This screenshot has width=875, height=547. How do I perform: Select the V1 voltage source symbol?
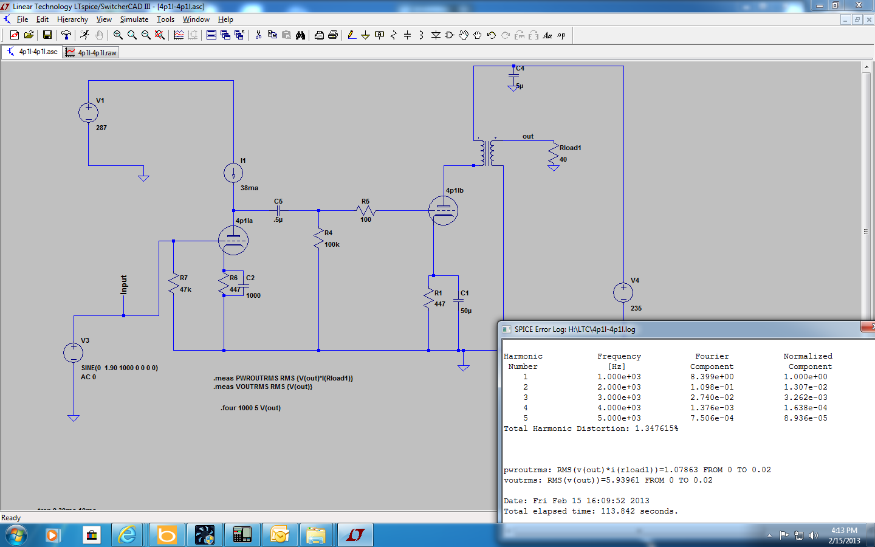click(89, 112)
